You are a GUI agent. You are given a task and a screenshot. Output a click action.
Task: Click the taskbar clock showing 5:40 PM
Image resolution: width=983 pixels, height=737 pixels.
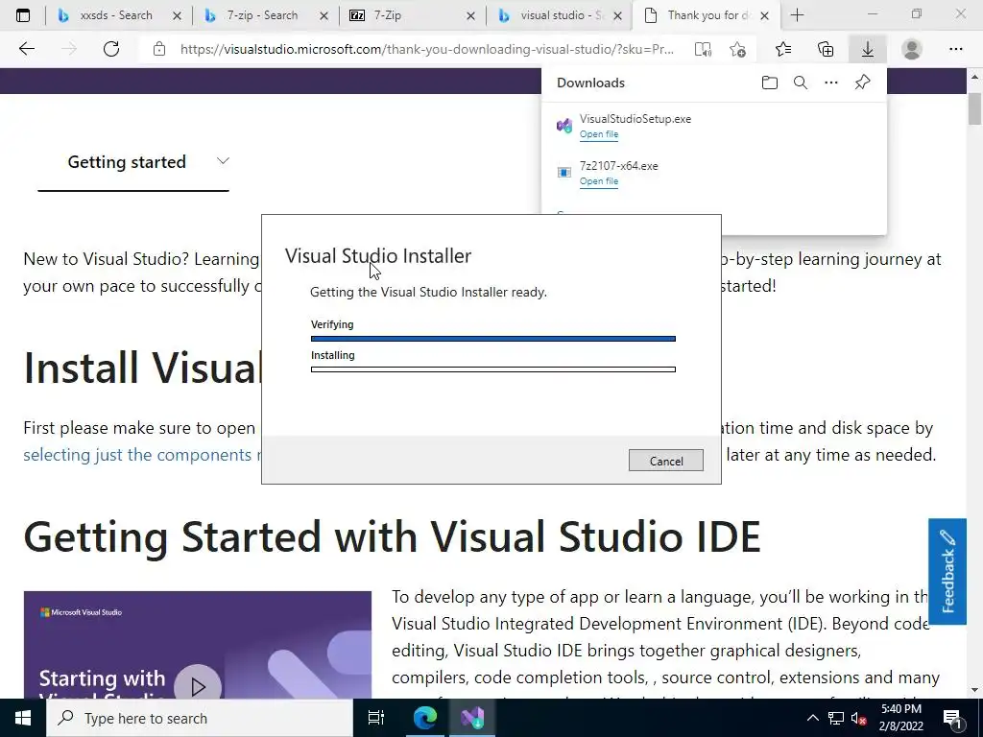[901, 718]
